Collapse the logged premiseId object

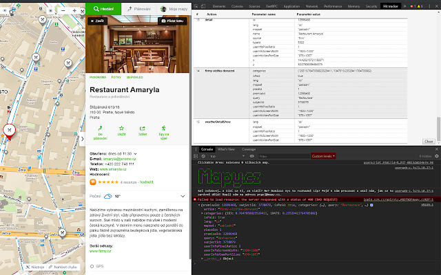point(199,205)
